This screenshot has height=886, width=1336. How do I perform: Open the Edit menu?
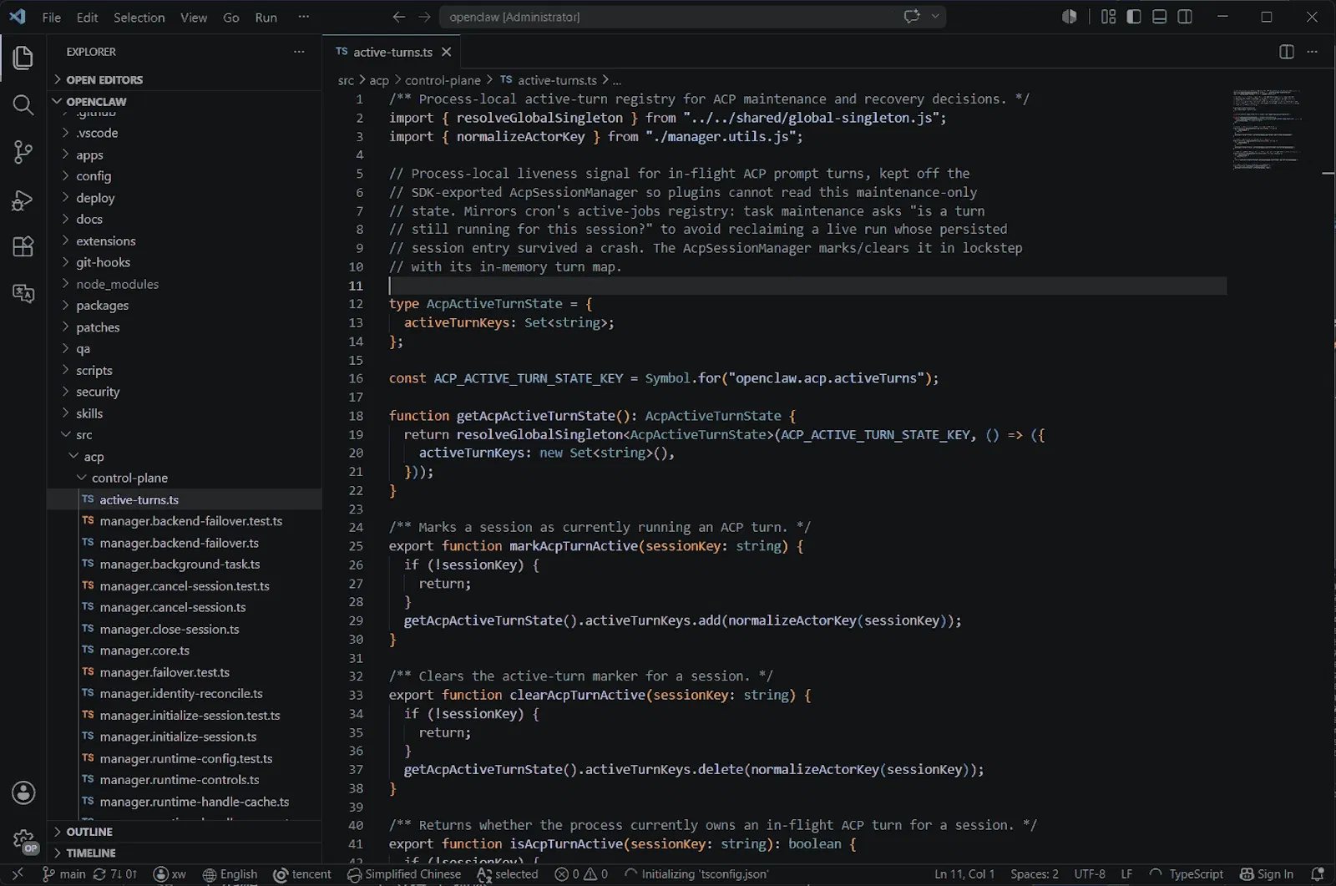(87, 17)
